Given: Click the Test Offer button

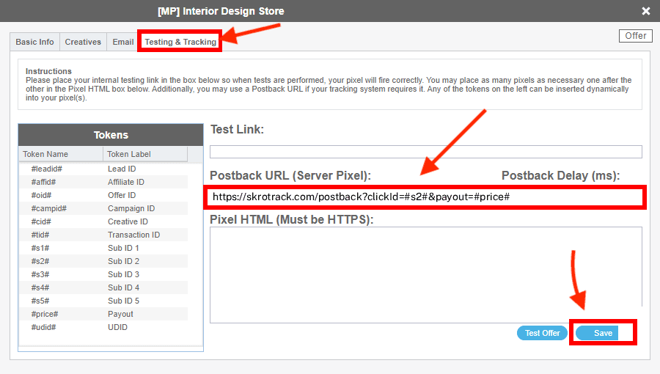Looking at the screenshot, I should point(542,333).
